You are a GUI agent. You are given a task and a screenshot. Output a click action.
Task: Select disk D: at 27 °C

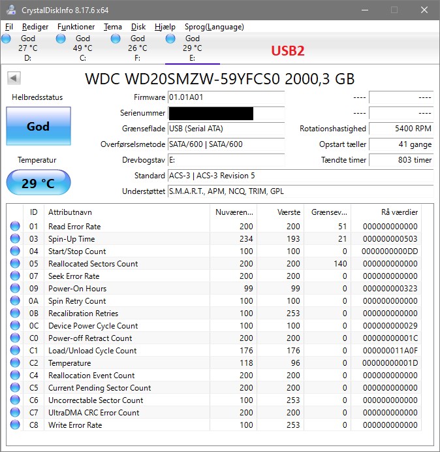27,48
